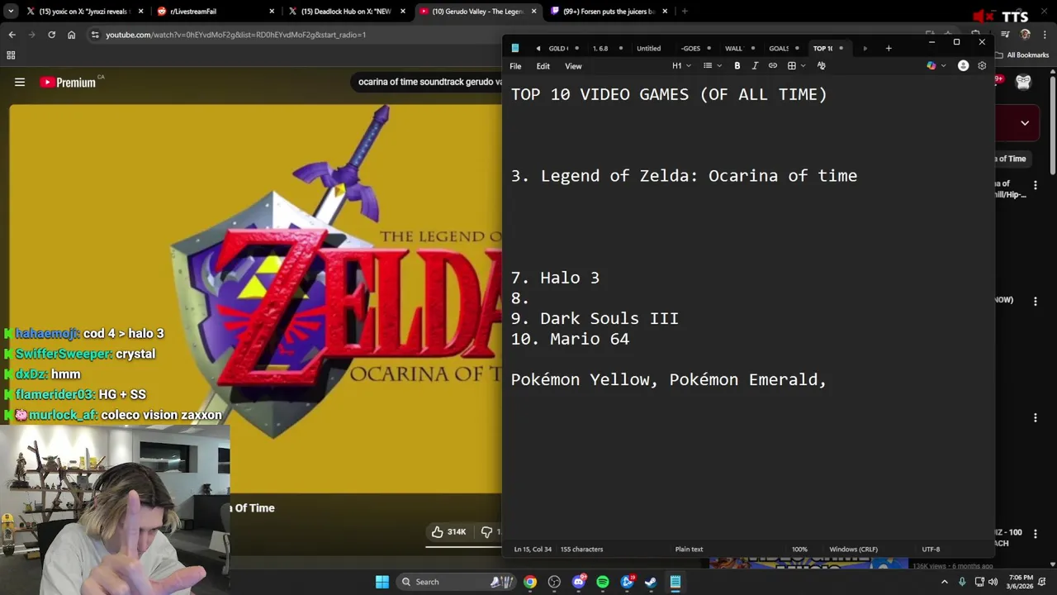Open Notepad View menu
This screenshot has height=595, width=1057.
pyautogui.click(x=573, y=66)
